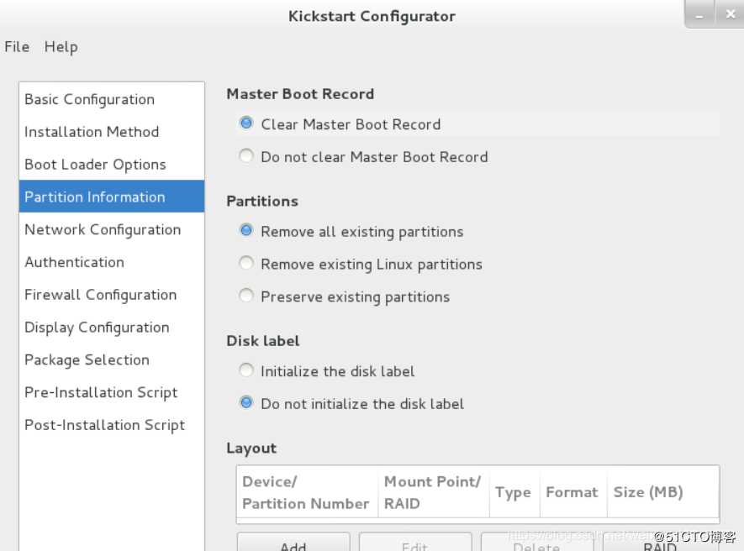This screenshot has height=551, width=744.
Task: Open the Authentication section
Action: [112, 262]
